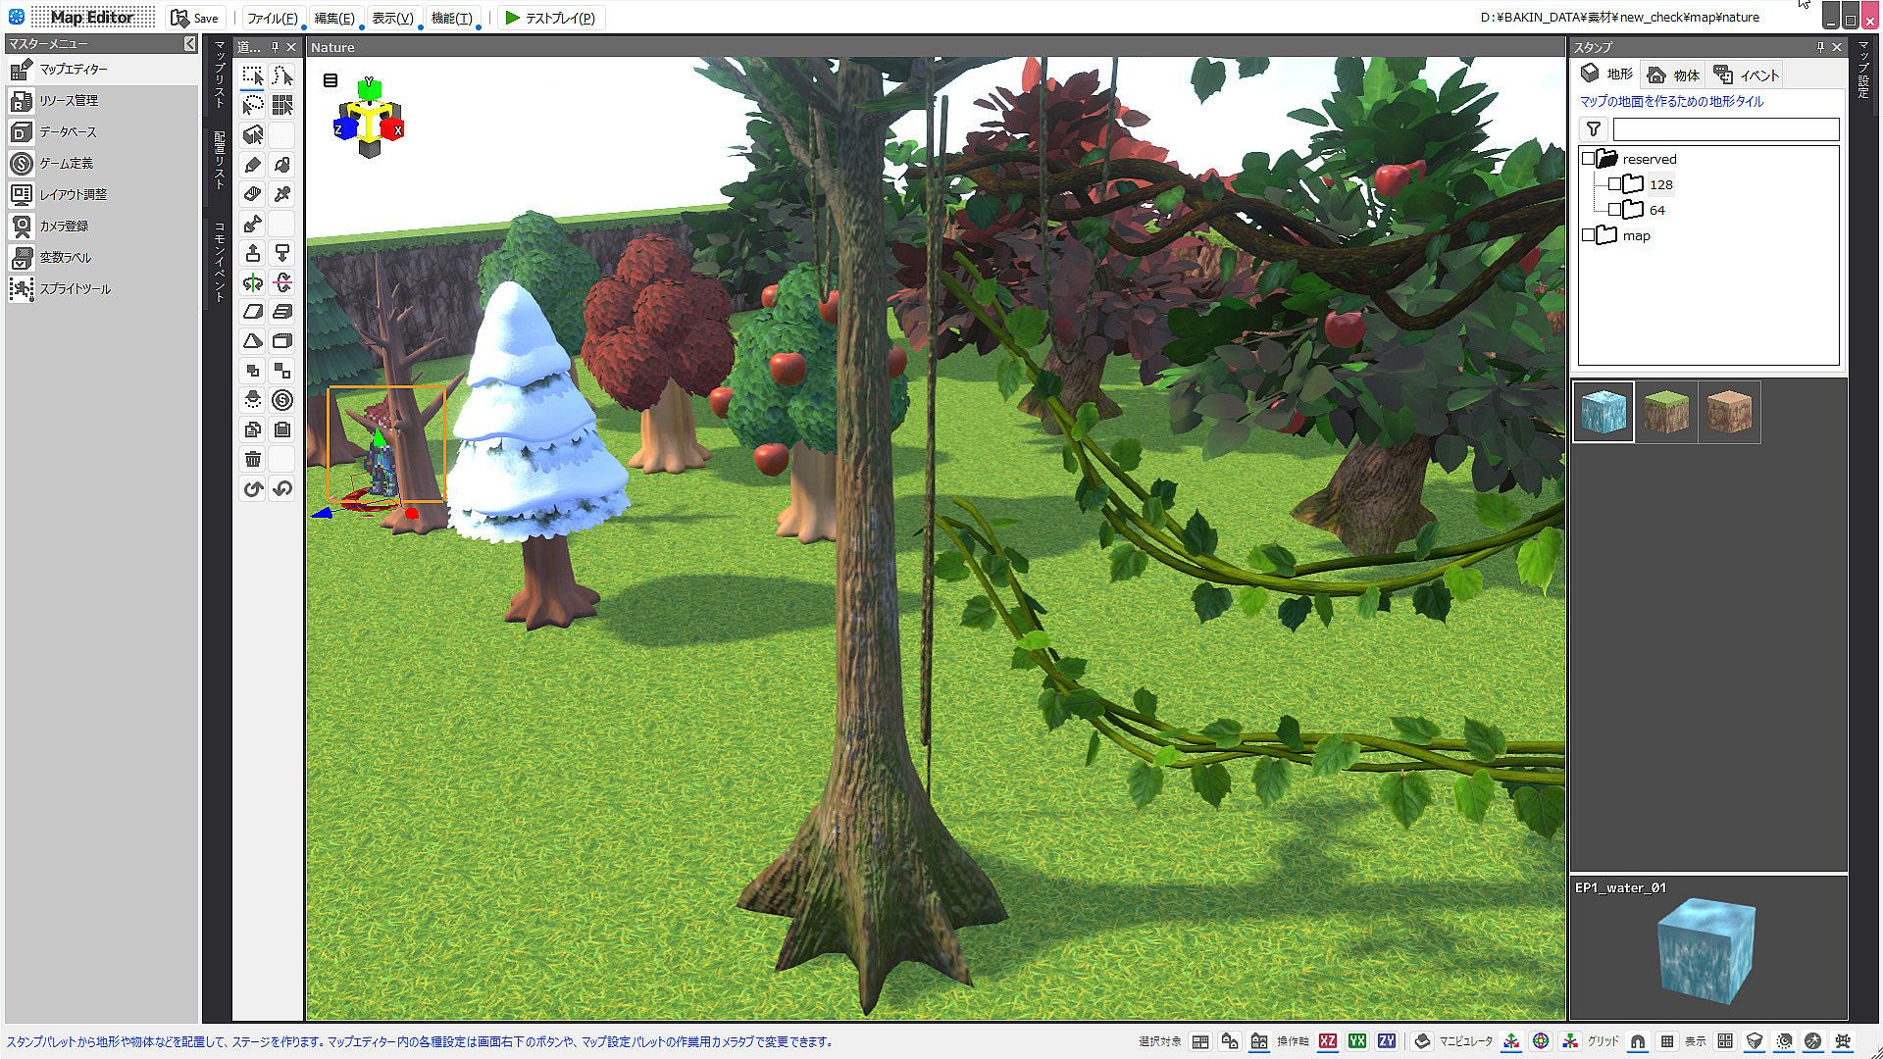The image size is (1883, 1059).
Task: Open the viewport hamburger menu
Action: tap(331, 80)
